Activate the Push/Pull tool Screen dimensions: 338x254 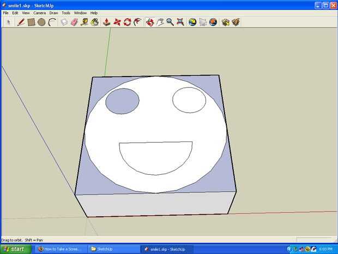(x=107, y=22)
